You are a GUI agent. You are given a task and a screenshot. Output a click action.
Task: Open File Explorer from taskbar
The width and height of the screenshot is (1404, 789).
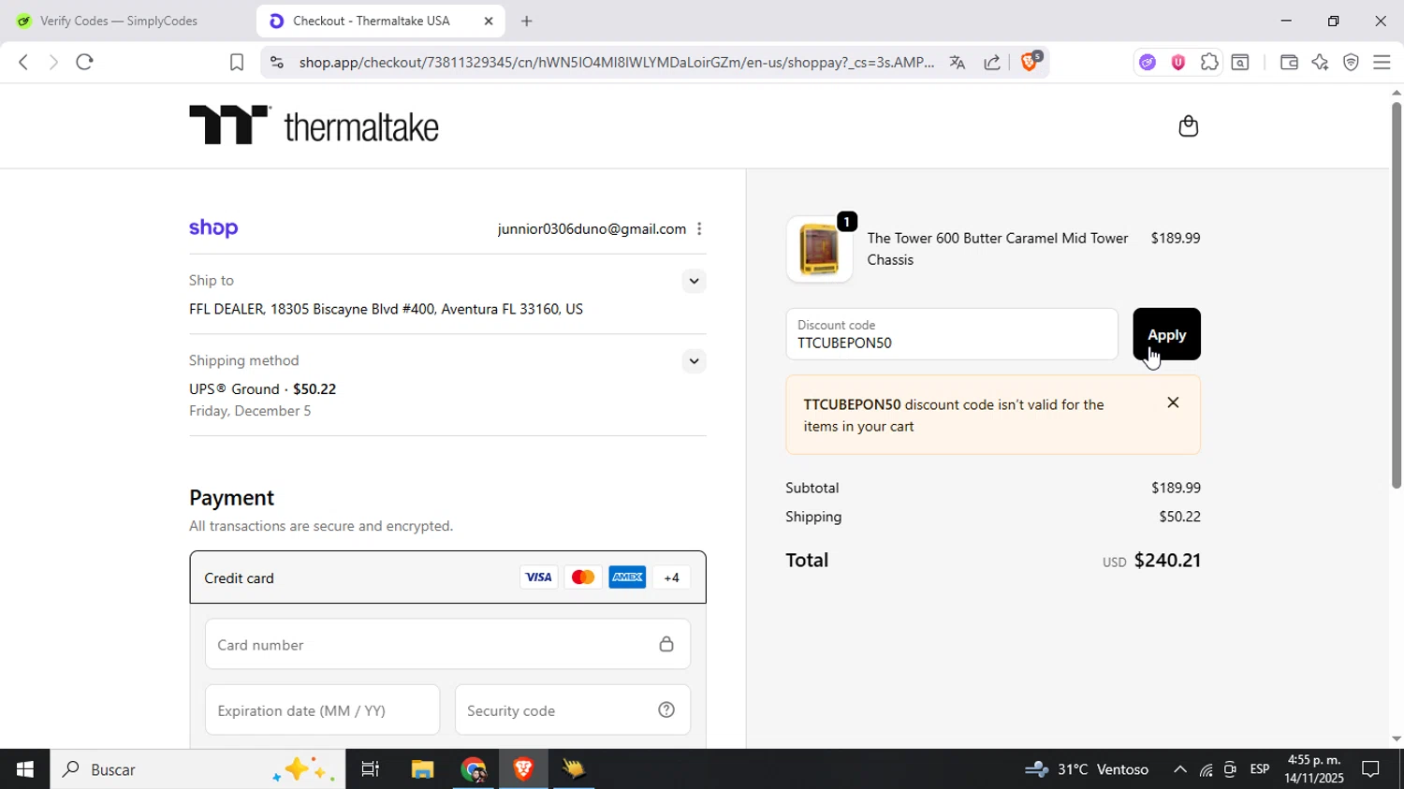tap(422, 769)
